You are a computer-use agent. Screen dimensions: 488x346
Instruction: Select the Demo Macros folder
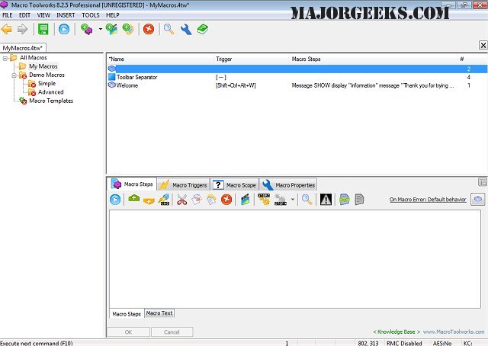click(47, 75)
